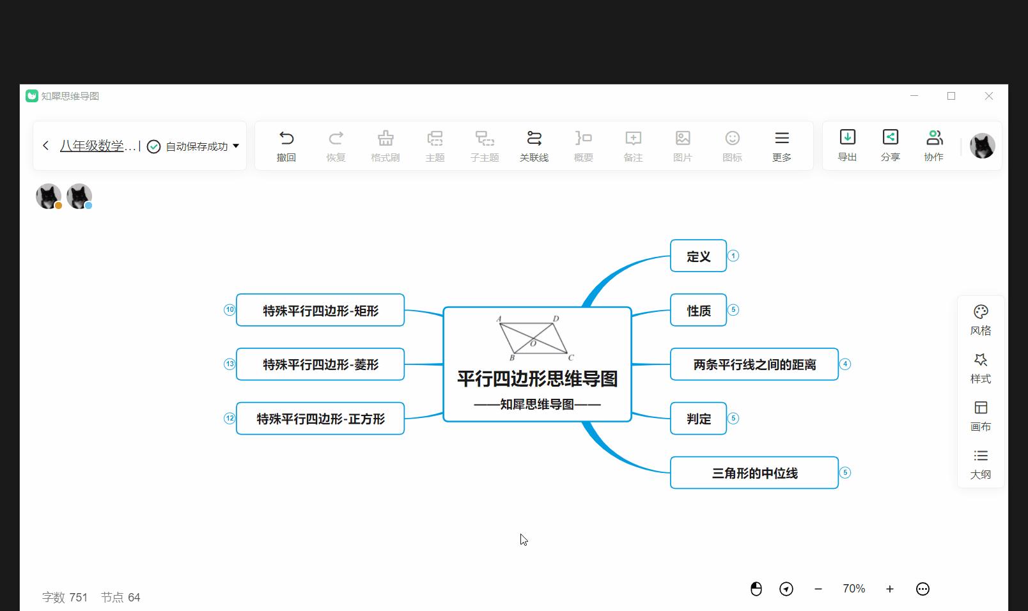The width and height of the screenshot is (1028, 611).
Task: Open the 分享 share panel
Action: 891,146
